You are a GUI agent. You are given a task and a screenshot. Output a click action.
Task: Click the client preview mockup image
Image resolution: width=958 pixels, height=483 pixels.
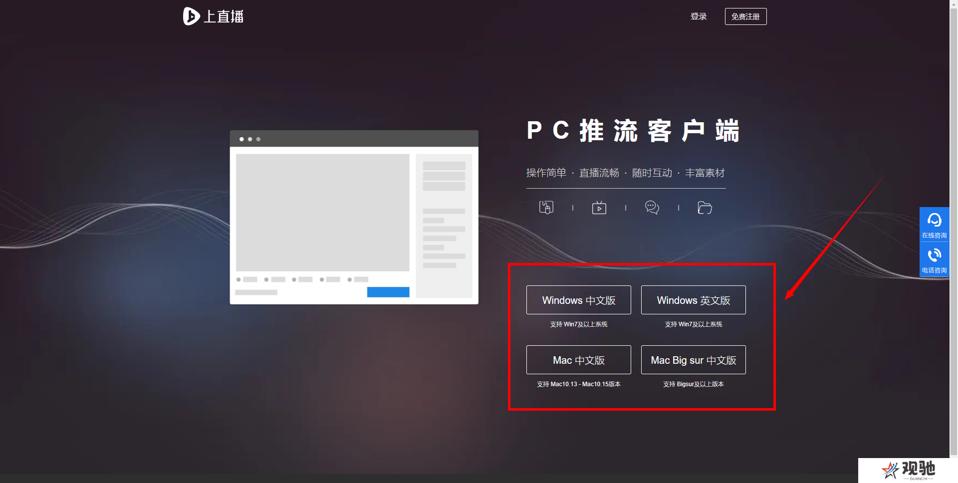354,218
